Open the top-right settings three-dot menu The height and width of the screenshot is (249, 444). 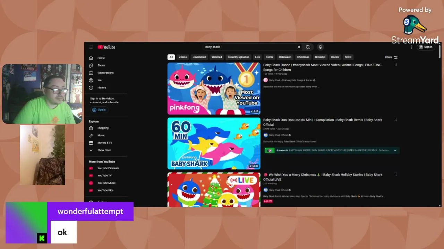[x=412, y=47]
